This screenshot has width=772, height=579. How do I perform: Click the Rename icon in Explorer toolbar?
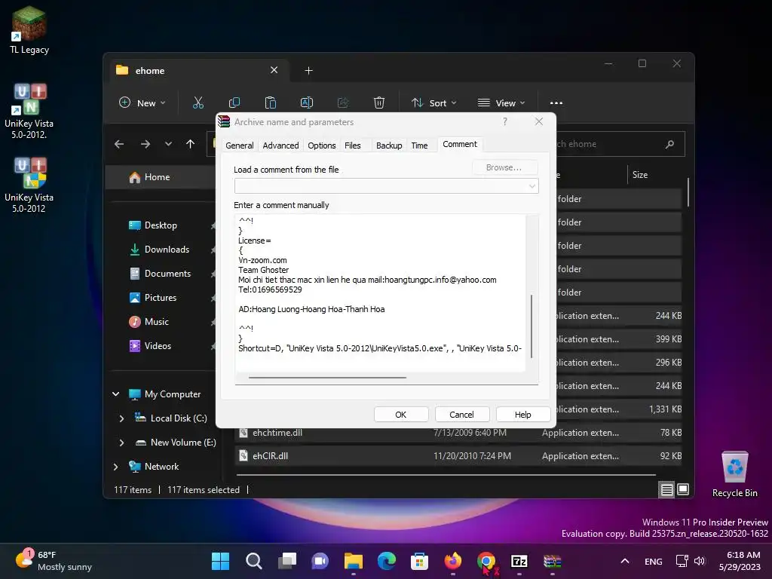(307, 103)
